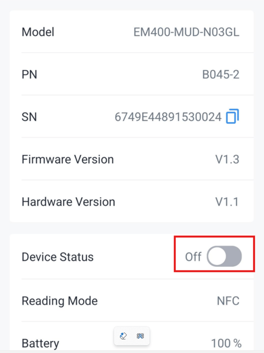The height and width of the screenshot is (353, 264).
Task: Click the magic eraser icon in floating toolbar
Action: (x=123, y=336)
